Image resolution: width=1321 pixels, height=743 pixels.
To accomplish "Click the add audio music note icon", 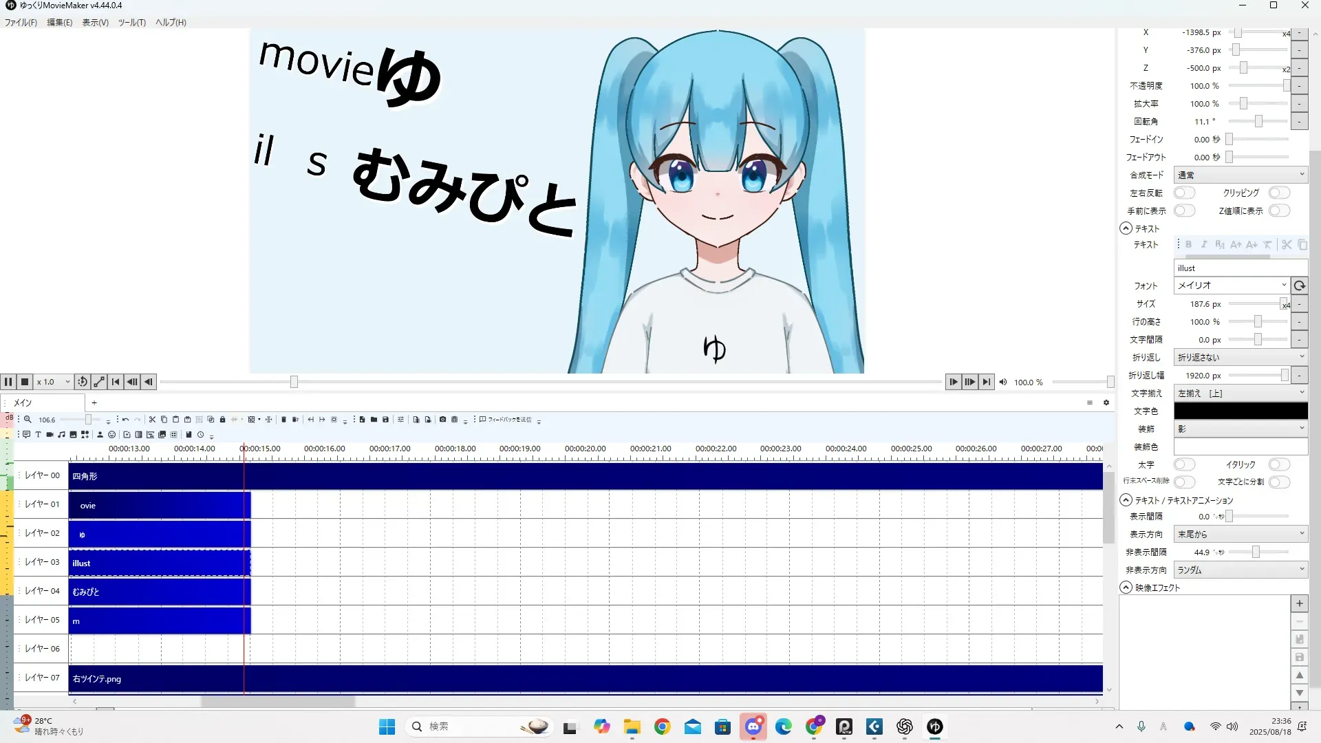I will click(x=62, y=435).
